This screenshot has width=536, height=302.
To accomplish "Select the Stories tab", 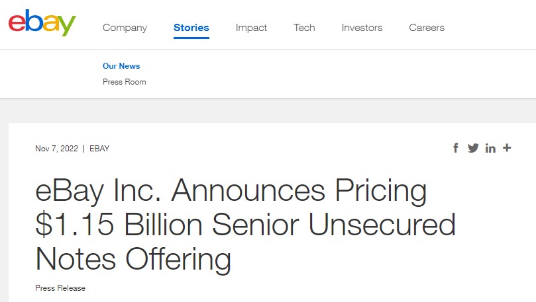I will (191, 28).
